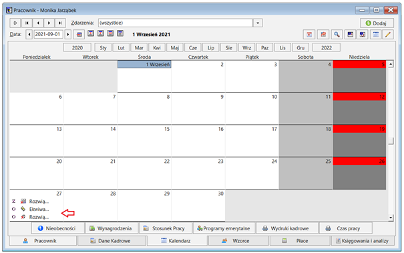Go to next record arrow
The image size is (404, 253).
(x=49, y=23)
